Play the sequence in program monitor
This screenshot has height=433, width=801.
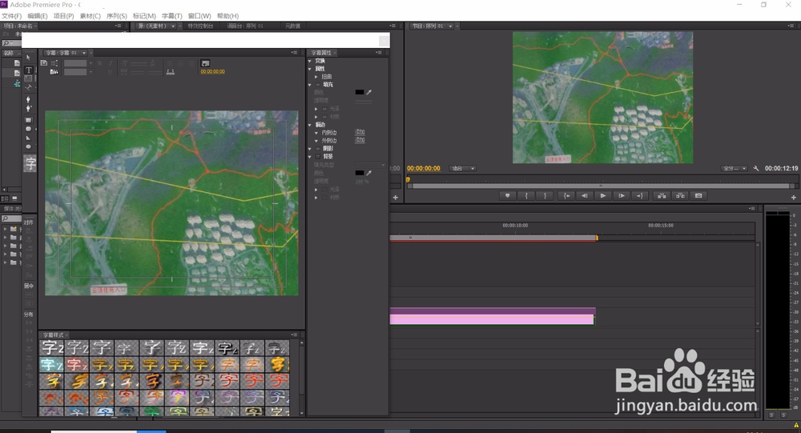(603, 195)
